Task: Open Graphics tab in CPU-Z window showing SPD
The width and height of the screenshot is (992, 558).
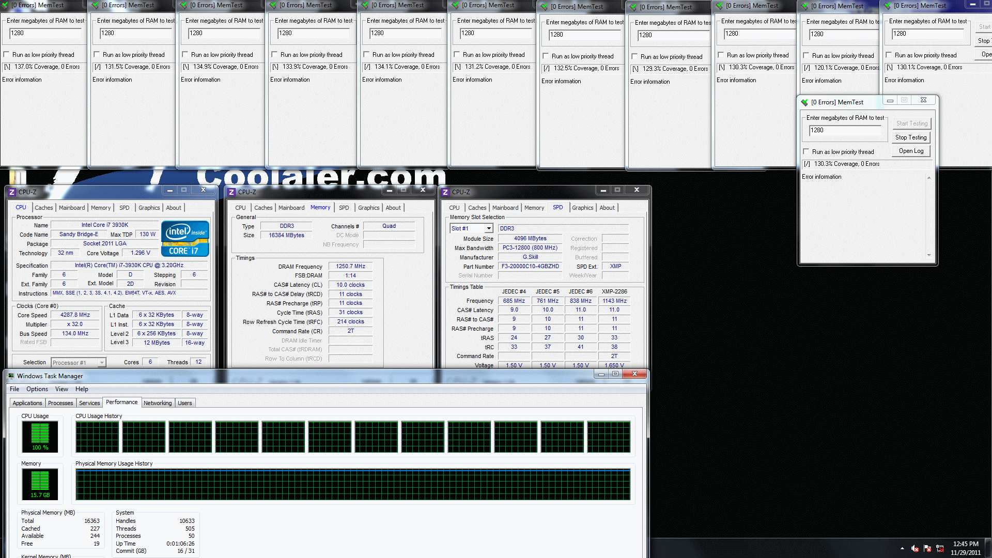Action: pos(582,208)
